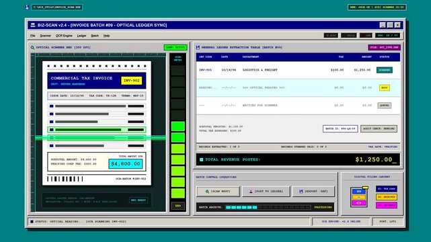The width and height of the screenshot is (431, 242).
Task: Click the scan meter percentage readout
Action: (178, 206)
